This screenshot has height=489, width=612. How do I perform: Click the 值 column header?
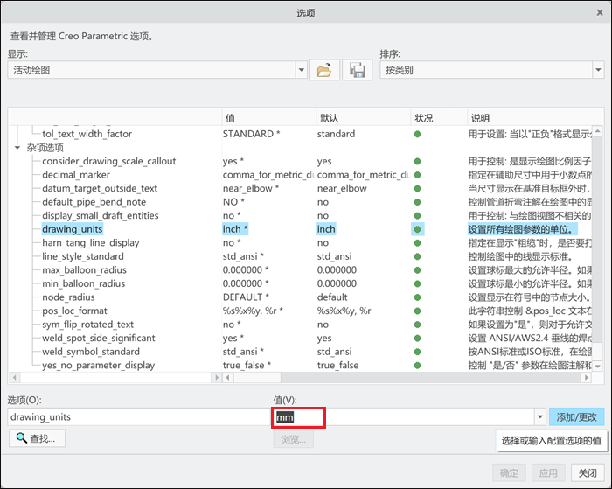[x=268, y=117]
